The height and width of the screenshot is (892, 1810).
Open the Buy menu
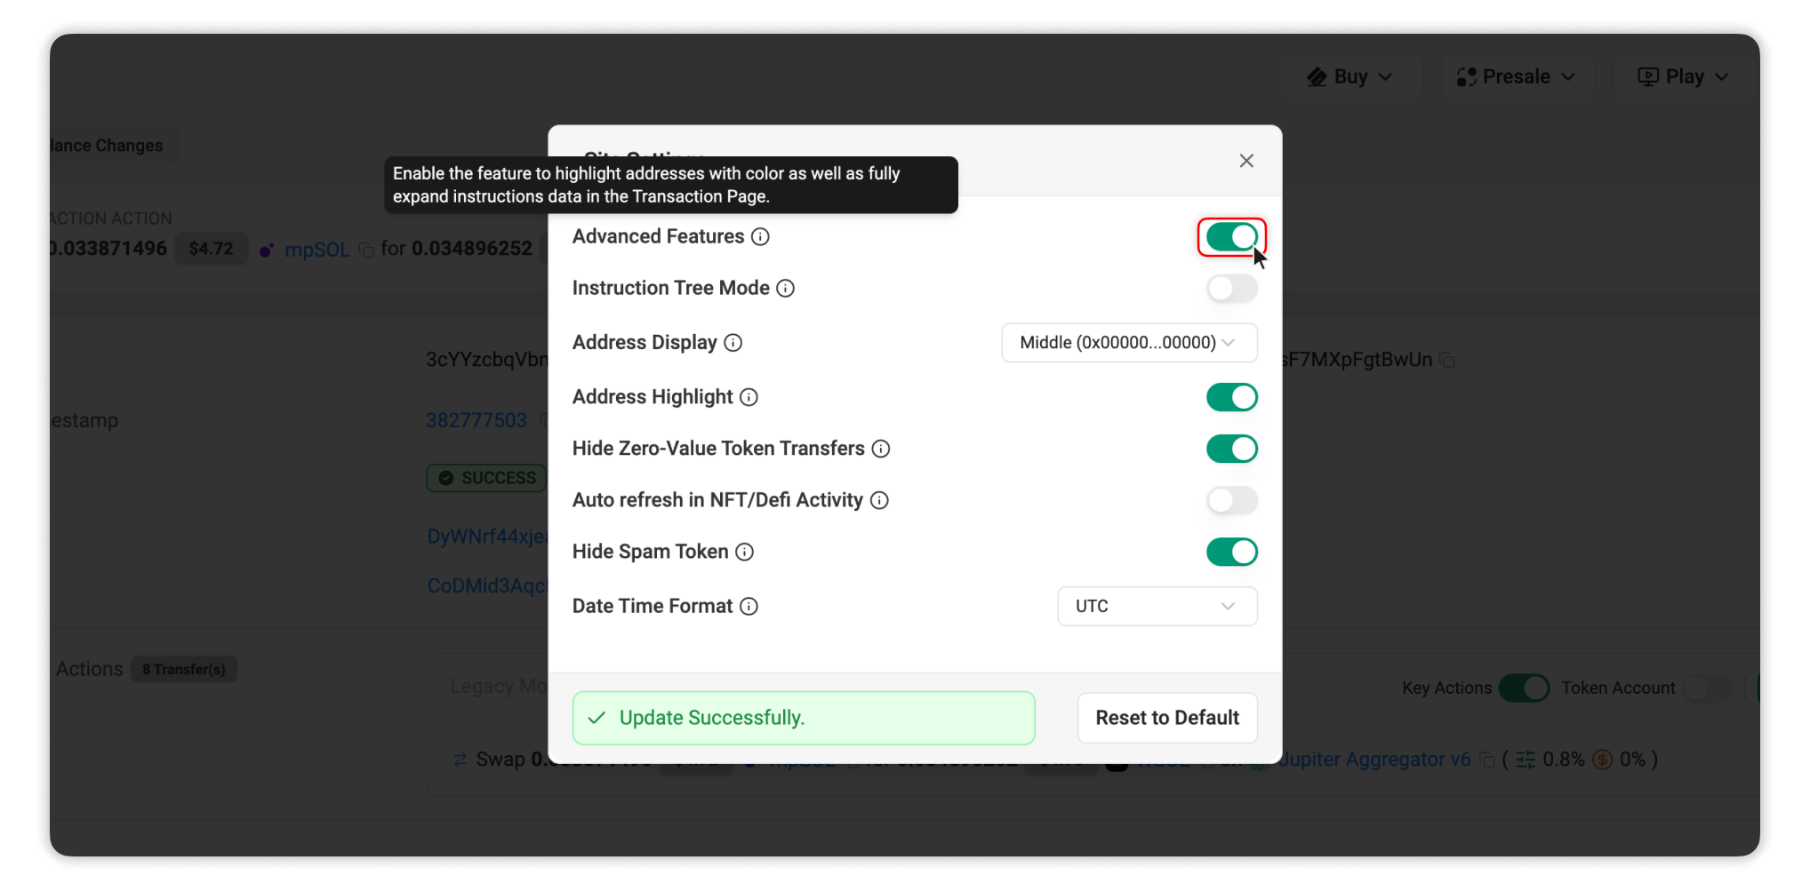click(x=1349, y=76)
